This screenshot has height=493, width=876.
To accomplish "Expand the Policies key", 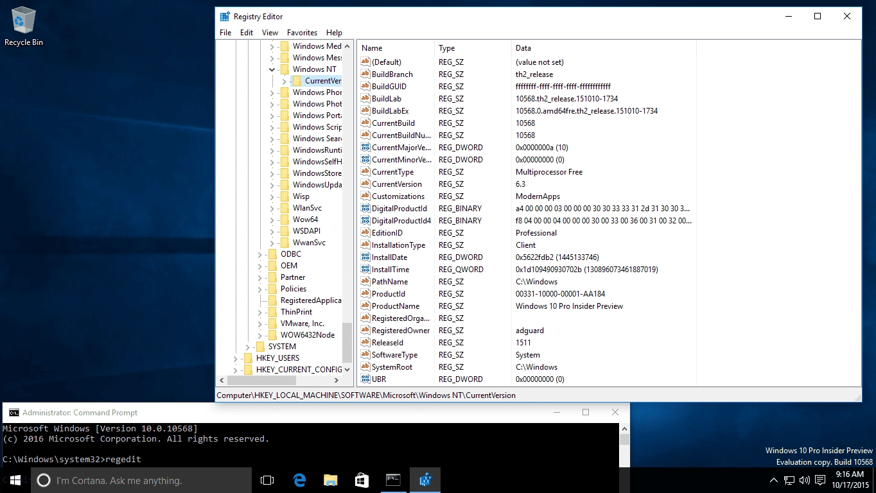I will tap(260, 289).
